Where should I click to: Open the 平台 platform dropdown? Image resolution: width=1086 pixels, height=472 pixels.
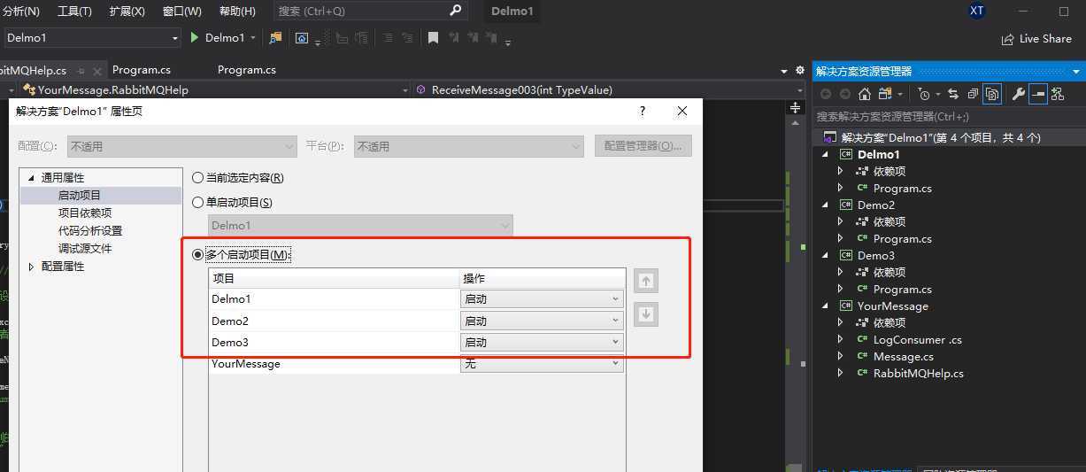(469, 146)
